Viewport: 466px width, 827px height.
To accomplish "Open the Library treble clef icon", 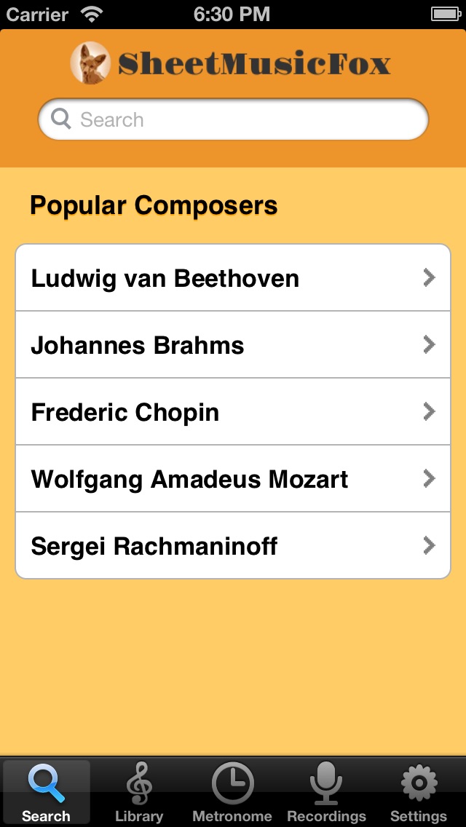I will coord(138,783).
